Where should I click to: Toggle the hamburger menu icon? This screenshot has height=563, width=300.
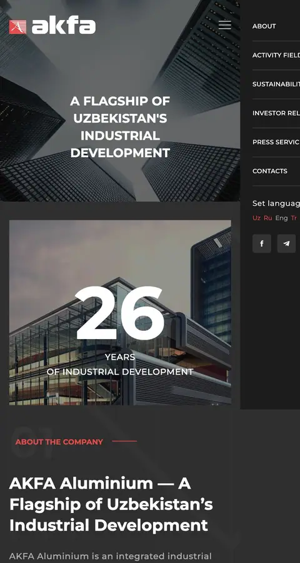click(224, 25)
